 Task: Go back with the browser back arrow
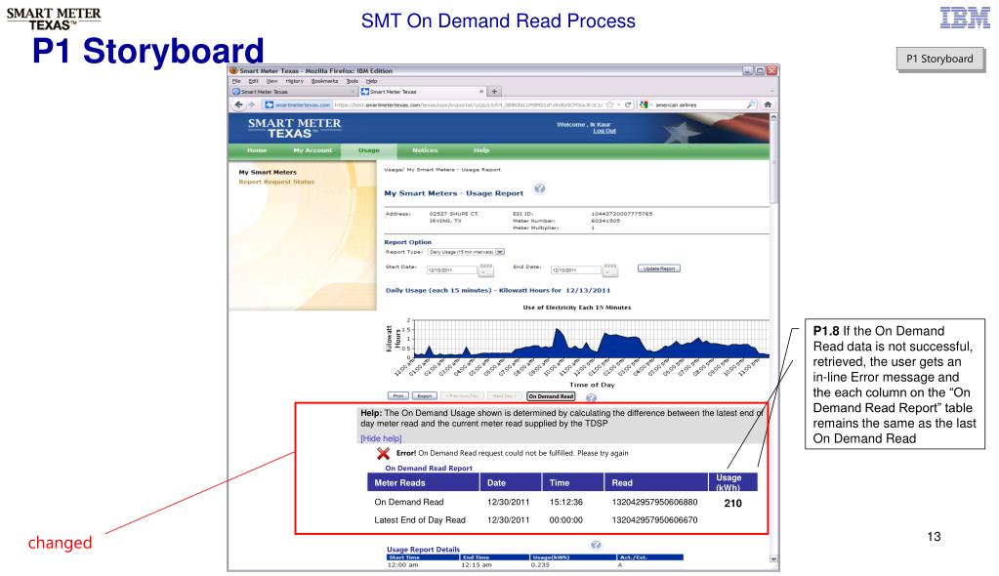239,104
